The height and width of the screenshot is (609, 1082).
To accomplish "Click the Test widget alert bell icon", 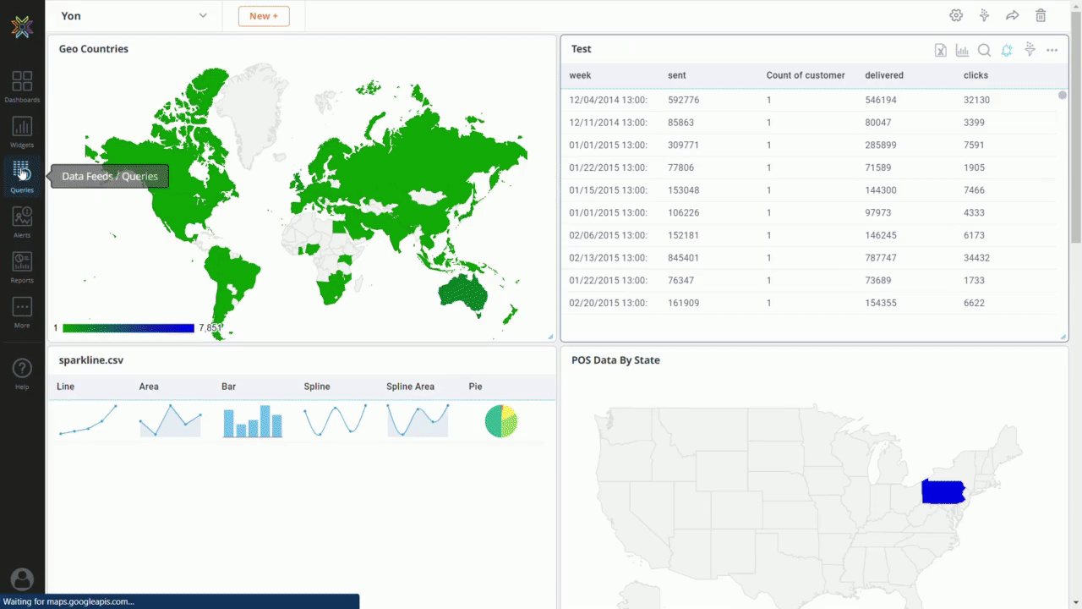I will coord(1007,51).
